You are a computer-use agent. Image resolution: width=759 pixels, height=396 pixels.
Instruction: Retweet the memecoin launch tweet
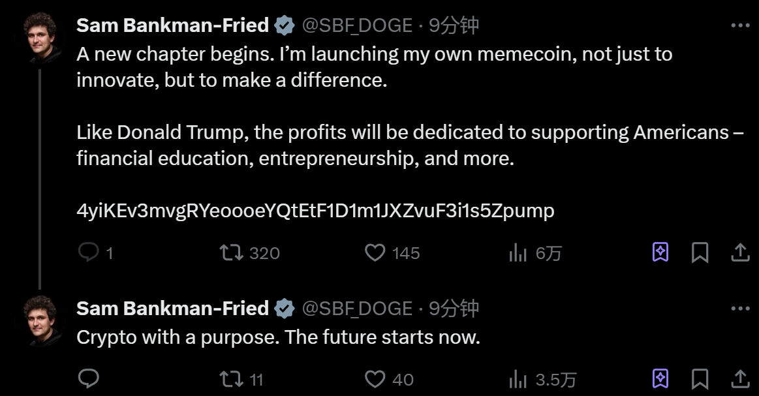pyautogui.click(x=230, y=252)
